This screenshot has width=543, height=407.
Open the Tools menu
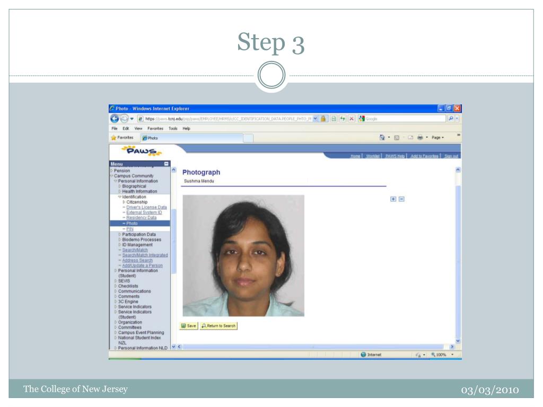(x=173, y=128)
